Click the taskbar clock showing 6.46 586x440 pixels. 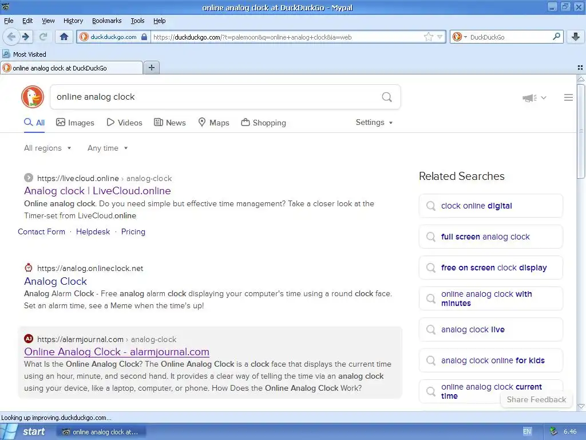570,431
